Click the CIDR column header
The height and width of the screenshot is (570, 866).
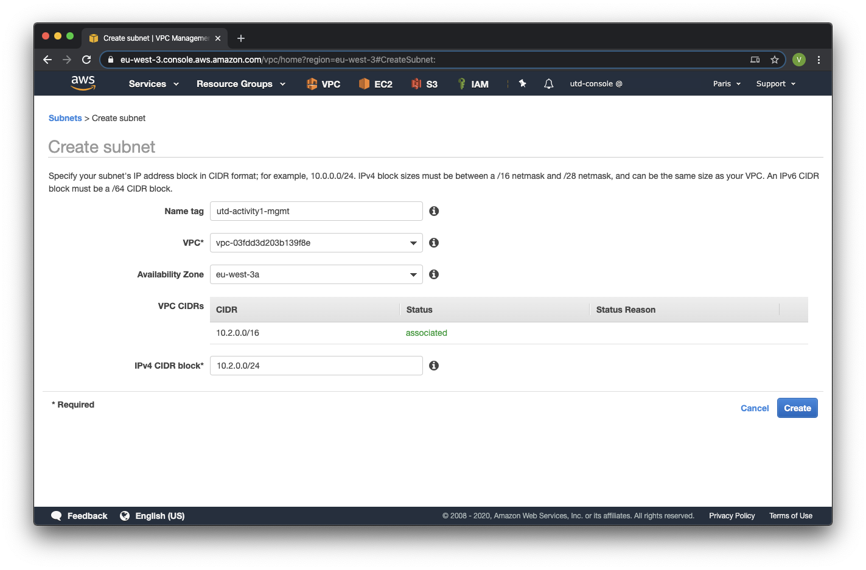(304, 310)
